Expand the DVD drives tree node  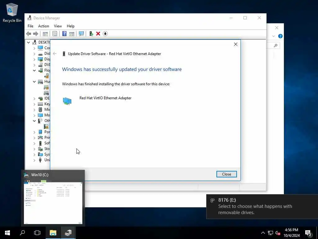coord(34,65)
